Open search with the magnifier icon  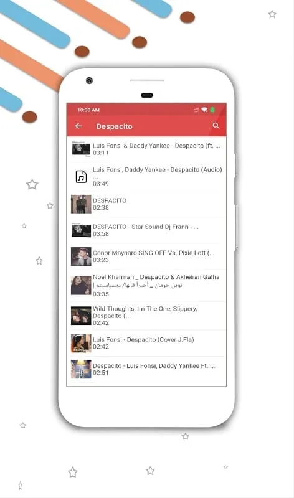click(x=216, y=126)
